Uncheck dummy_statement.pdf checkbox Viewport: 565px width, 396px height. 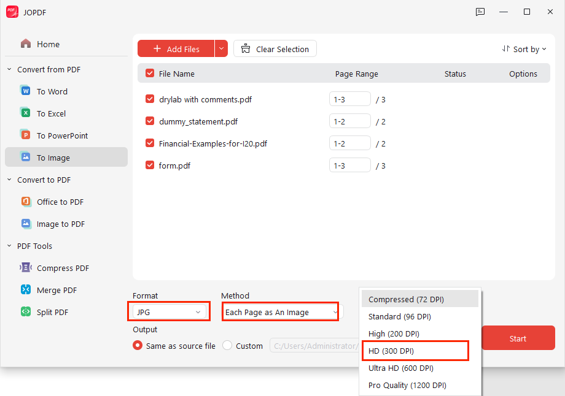coord(150,121)
